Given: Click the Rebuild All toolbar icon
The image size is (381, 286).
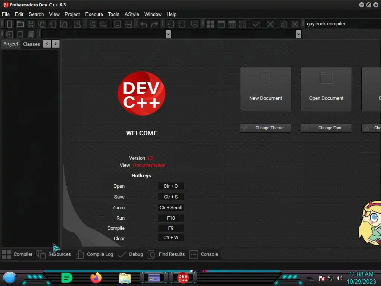Looking at the screenshot, I should [243, 24].
